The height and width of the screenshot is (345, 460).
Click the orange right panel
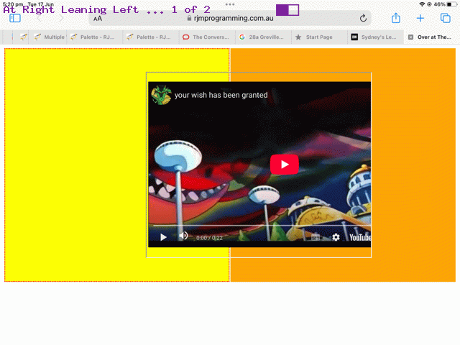coord(414,165)
